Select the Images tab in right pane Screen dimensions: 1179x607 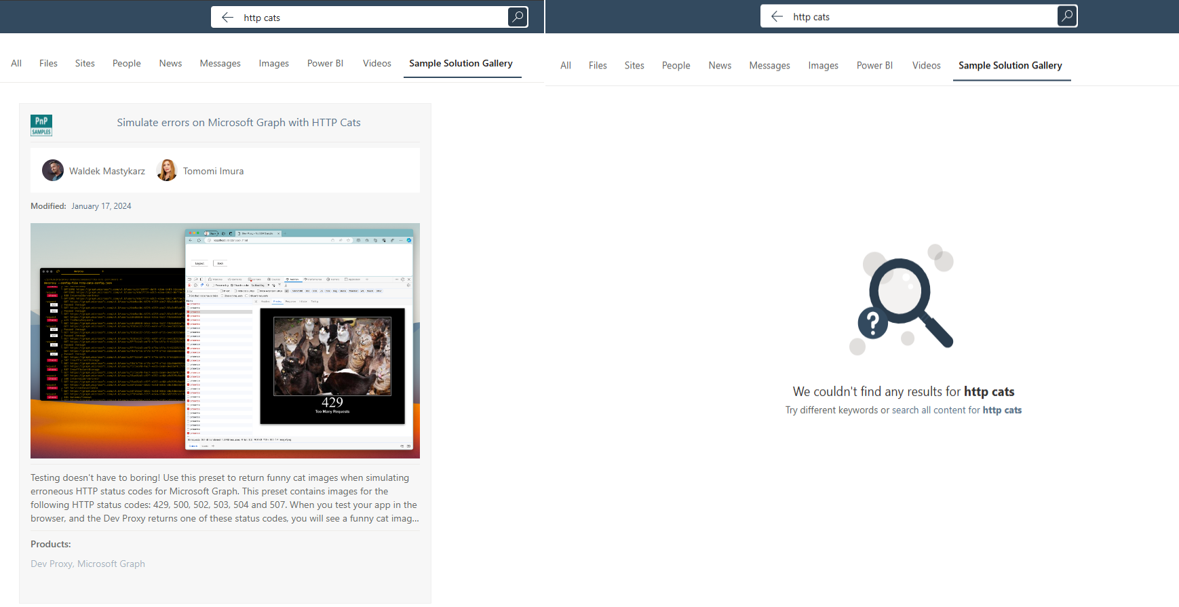824,65
